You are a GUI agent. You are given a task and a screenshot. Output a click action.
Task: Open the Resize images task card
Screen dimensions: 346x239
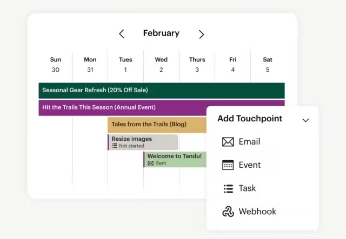pyautogui.click(x=143, y=142)
